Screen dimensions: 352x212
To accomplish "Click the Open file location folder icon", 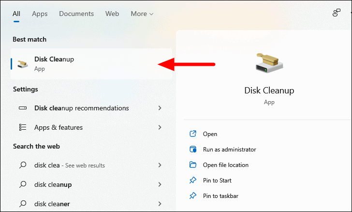I will (x=193, y=165).
